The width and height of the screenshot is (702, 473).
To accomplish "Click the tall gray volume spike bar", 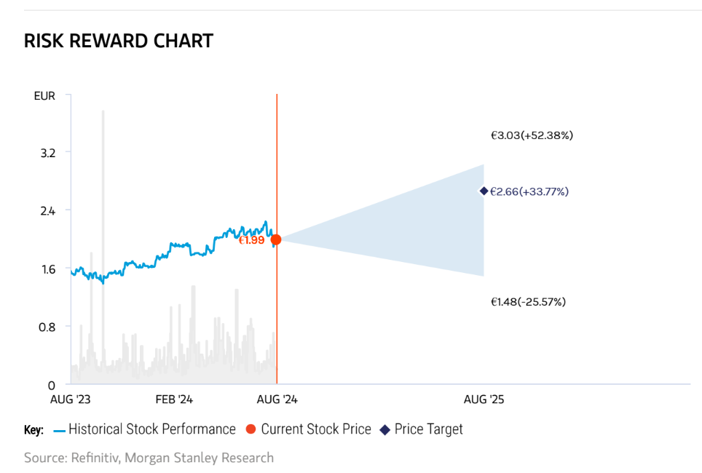I will pyautogui.click(x=103, y=218).
